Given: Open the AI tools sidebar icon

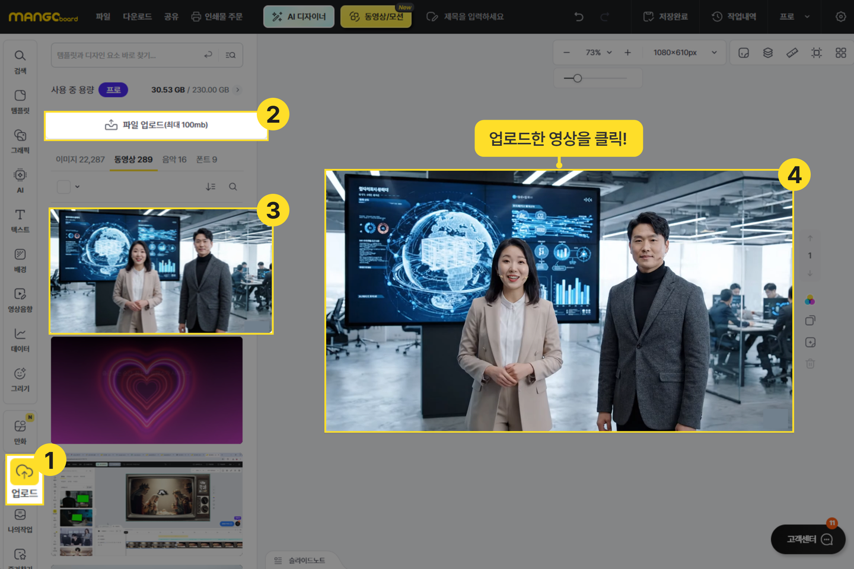Looking at the screenshot, I should (x=20, y=180).
